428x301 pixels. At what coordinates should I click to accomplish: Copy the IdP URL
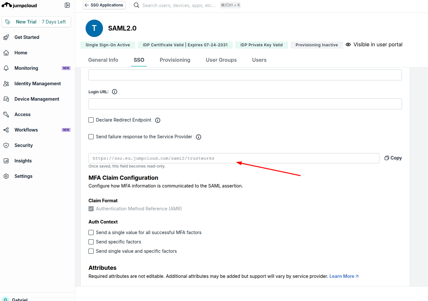pyautogui.click(x=393, y=158)
